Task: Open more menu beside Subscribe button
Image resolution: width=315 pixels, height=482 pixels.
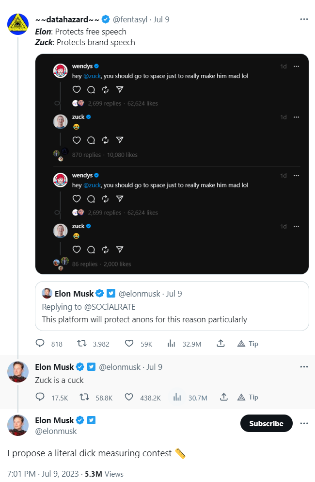Action: click(x=304, y=423)
